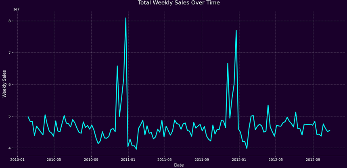Click the chart title 'Total Weekly Sales Over Time'
Image resolution: width=347 pixels, height=168 pixels.
[x=179, y=3]
